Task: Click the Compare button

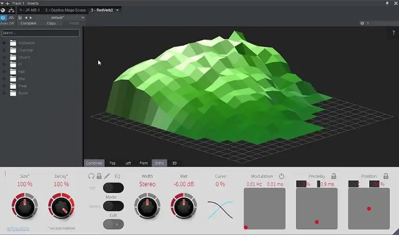Action: [x=28, y=23]
